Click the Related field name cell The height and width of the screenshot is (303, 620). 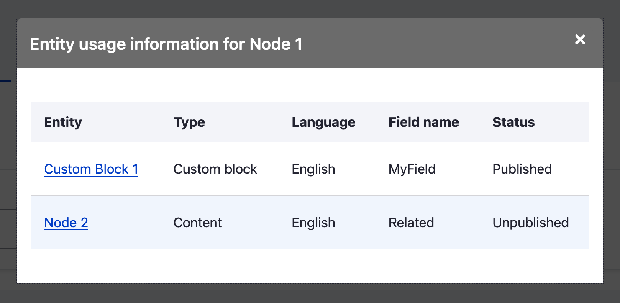tap(411, 223)
